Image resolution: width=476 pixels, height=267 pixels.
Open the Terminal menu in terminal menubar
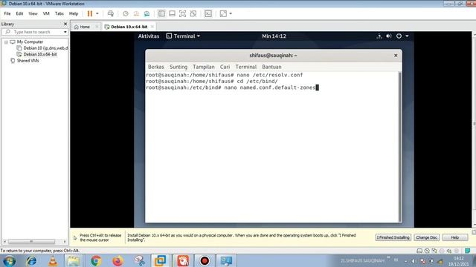[246, 67]
